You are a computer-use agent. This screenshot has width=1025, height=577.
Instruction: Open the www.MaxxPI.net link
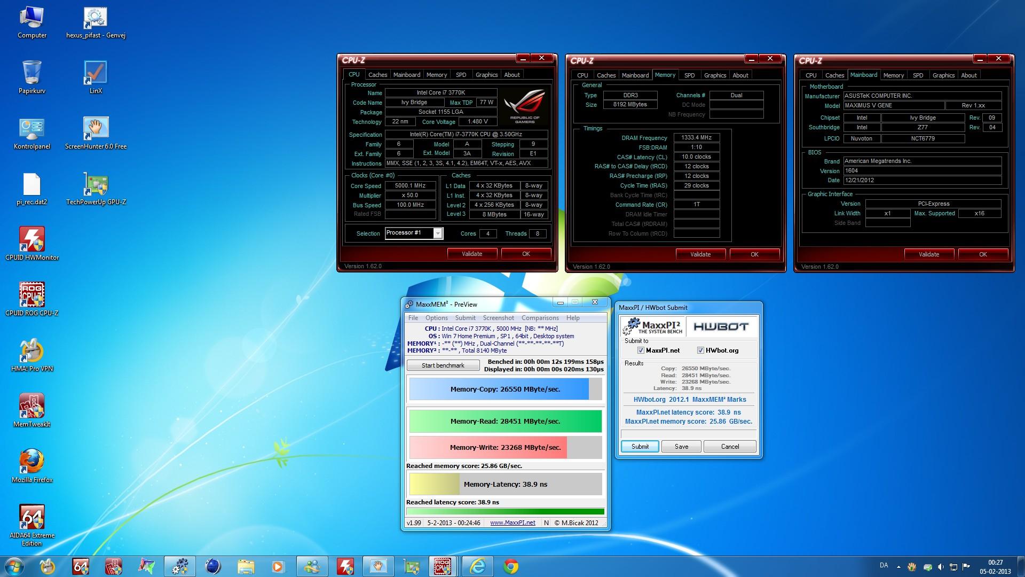(x=512, y=523)
